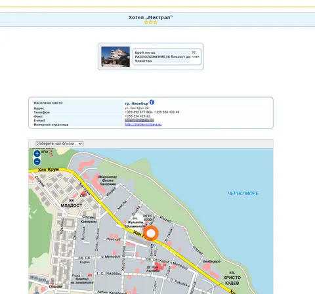Click the info icon next to гр. Несебър
Viewport: 315px width, 294px height.
[152, 102]
